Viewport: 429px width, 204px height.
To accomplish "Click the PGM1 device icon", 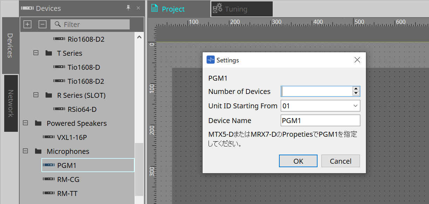I will 49,165.
